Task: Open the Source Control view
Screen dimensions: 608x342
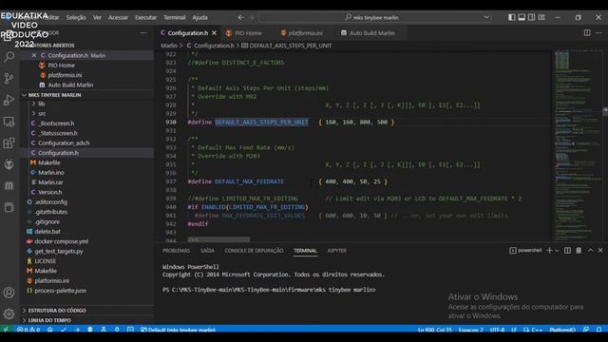Action: click(9, 78)
